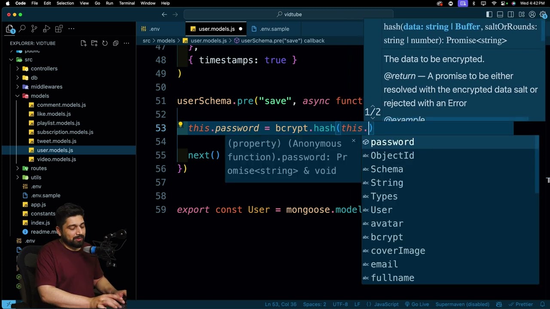The height and width of the screenshot is (309, 550).
Task: Toggle the secondary side bar layout
Action: [511, 15]
